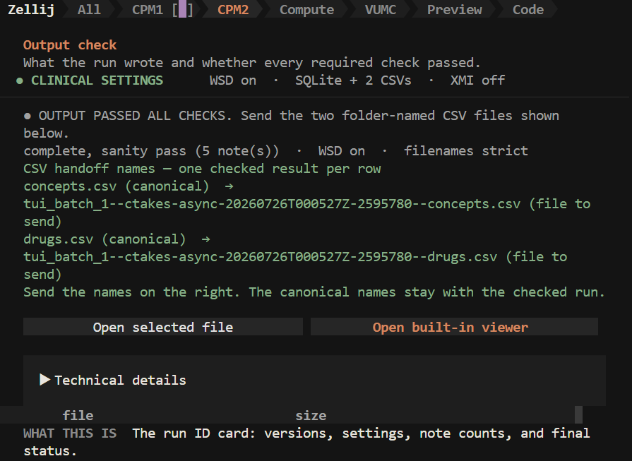
Task: Select the CPM2 tab
Action: (233, 9)
